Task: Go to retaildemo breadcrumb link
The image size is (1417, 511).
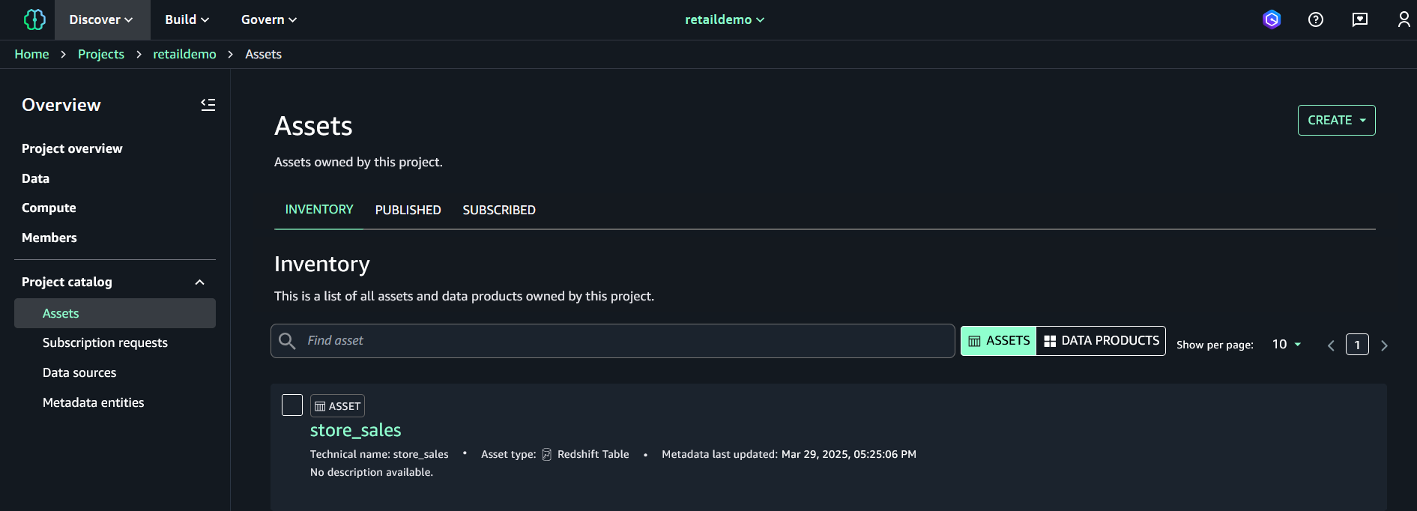Action: [x=184, y=54]
